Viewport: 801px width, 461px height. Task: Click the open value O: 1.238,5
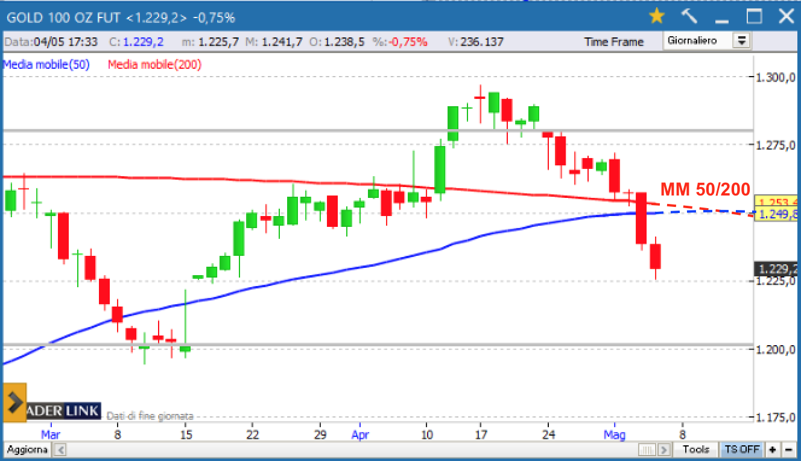pyautogui.click(x=337, y=42)
